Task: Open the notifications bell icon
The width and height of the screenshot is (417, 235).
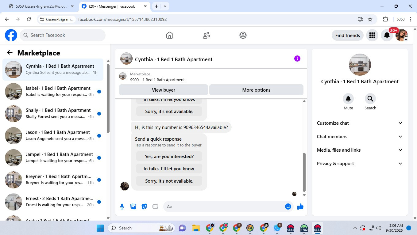Action: [x=387, y=35]
